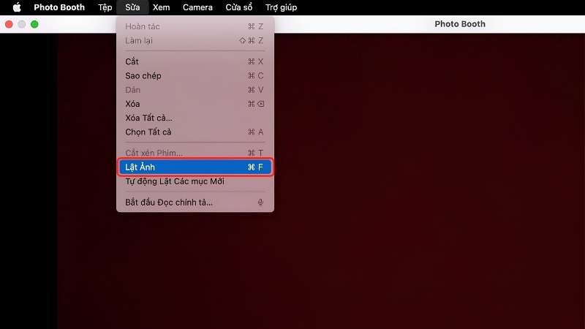Start dictation via Bắt đầu Đọc chính tả...
The image size is (585, 329).
[195, 203]
